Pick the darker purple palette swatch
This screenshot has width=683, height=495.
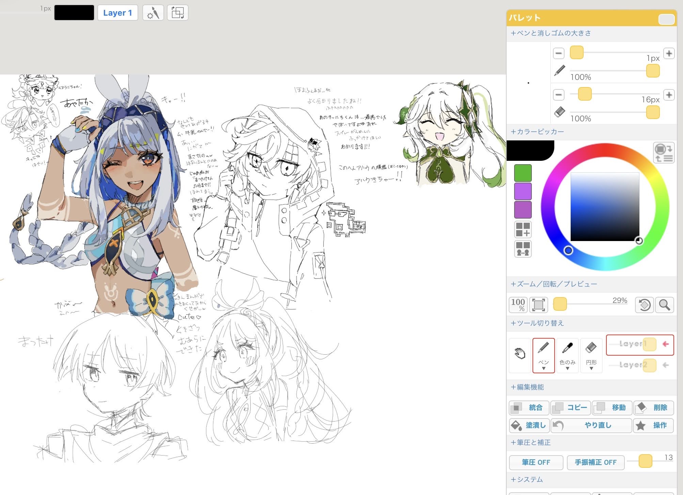(523, 209)
